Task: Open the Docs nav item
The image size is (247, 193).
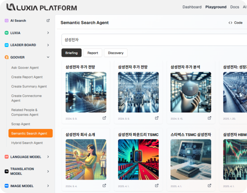Action: coord(235,7)
